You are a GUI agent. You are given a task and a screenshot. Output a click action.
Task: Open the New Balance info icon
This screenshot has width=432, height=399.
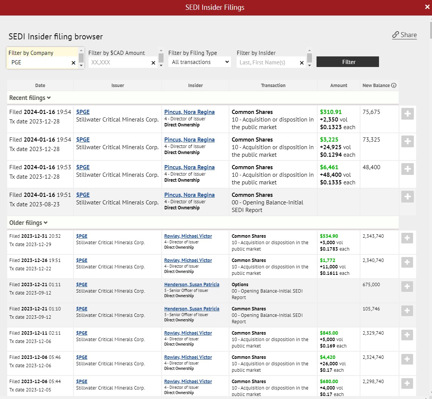click(394, 86)
